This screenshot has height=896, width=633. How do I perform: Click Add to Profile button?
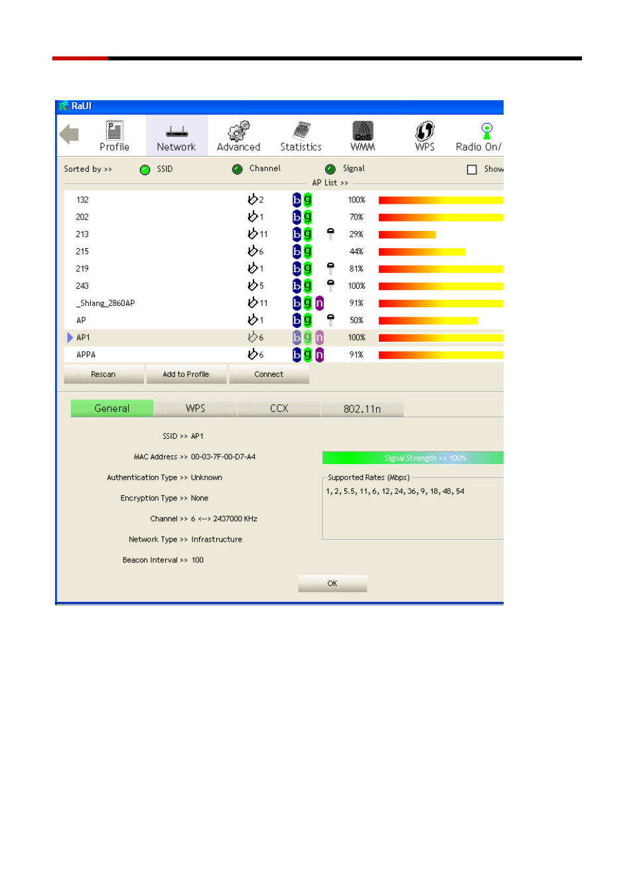186,374
